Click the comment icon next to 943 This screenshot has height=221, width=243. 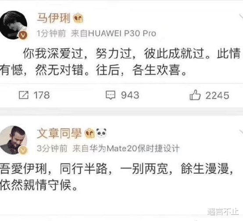click(111, 95)
